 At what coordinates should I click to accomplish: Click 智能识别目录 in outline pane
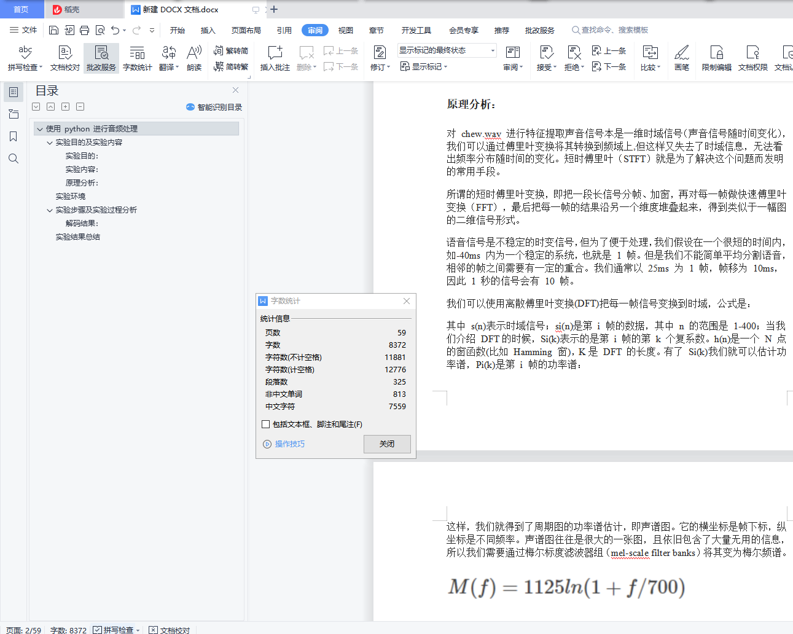click(214, 107)
